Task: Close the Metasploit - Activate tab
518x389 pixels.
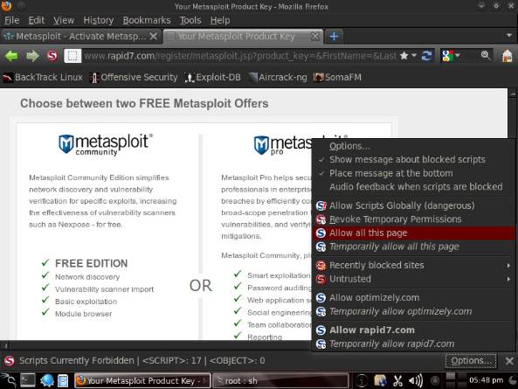Action: click(x=153, y=36)
